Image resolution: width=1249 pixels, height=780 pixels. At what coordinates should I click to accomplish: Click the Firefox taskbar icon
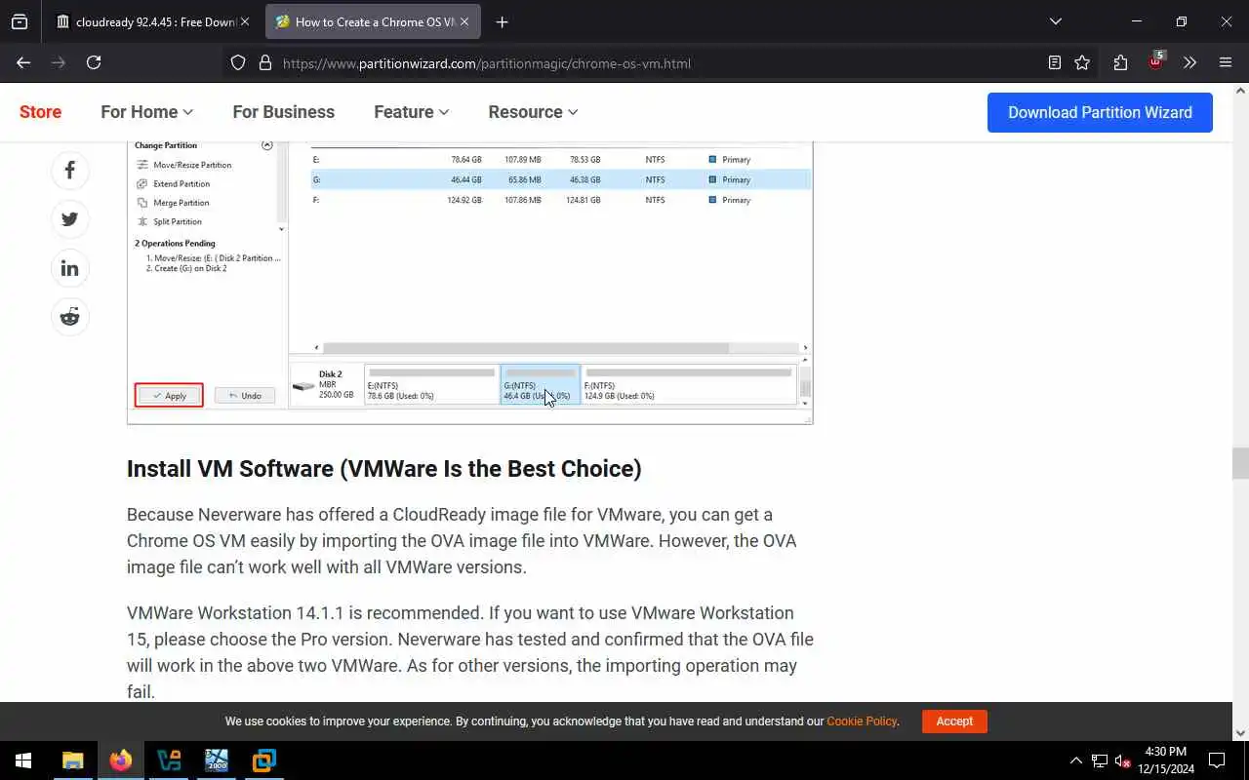(121, 760)
